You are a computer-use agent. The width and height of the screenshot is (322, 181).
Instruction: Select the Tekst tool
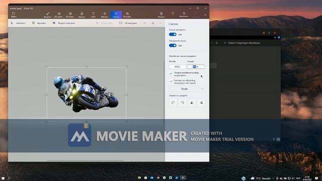pos(93,15)
